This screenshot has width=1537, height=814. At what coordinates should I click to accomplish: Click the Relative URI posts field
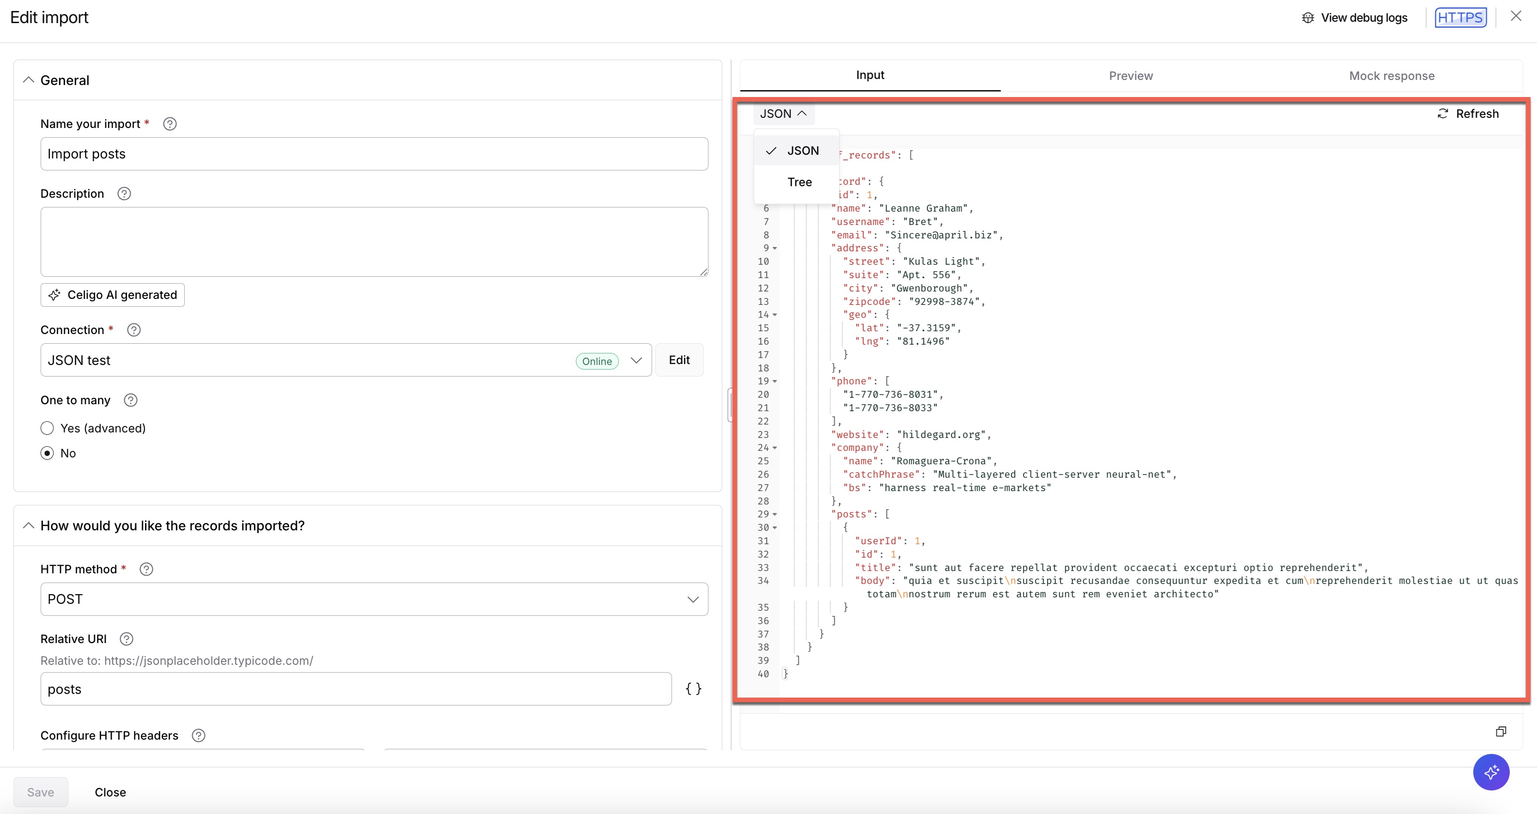point(356,689)
